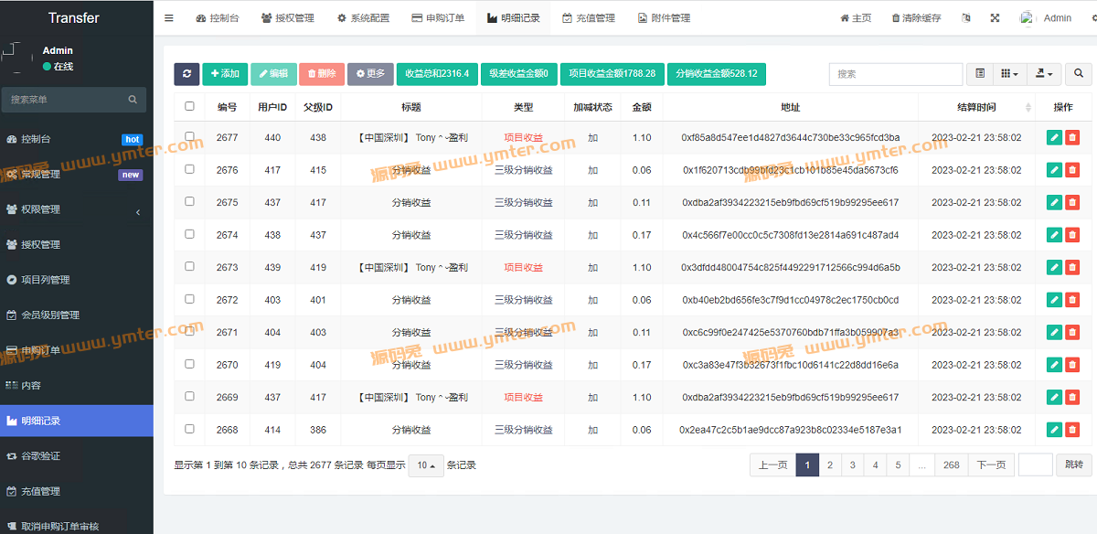Open the page size dropdown showing 10
The height and width of the screenshot is (534, 1097).
425,465
